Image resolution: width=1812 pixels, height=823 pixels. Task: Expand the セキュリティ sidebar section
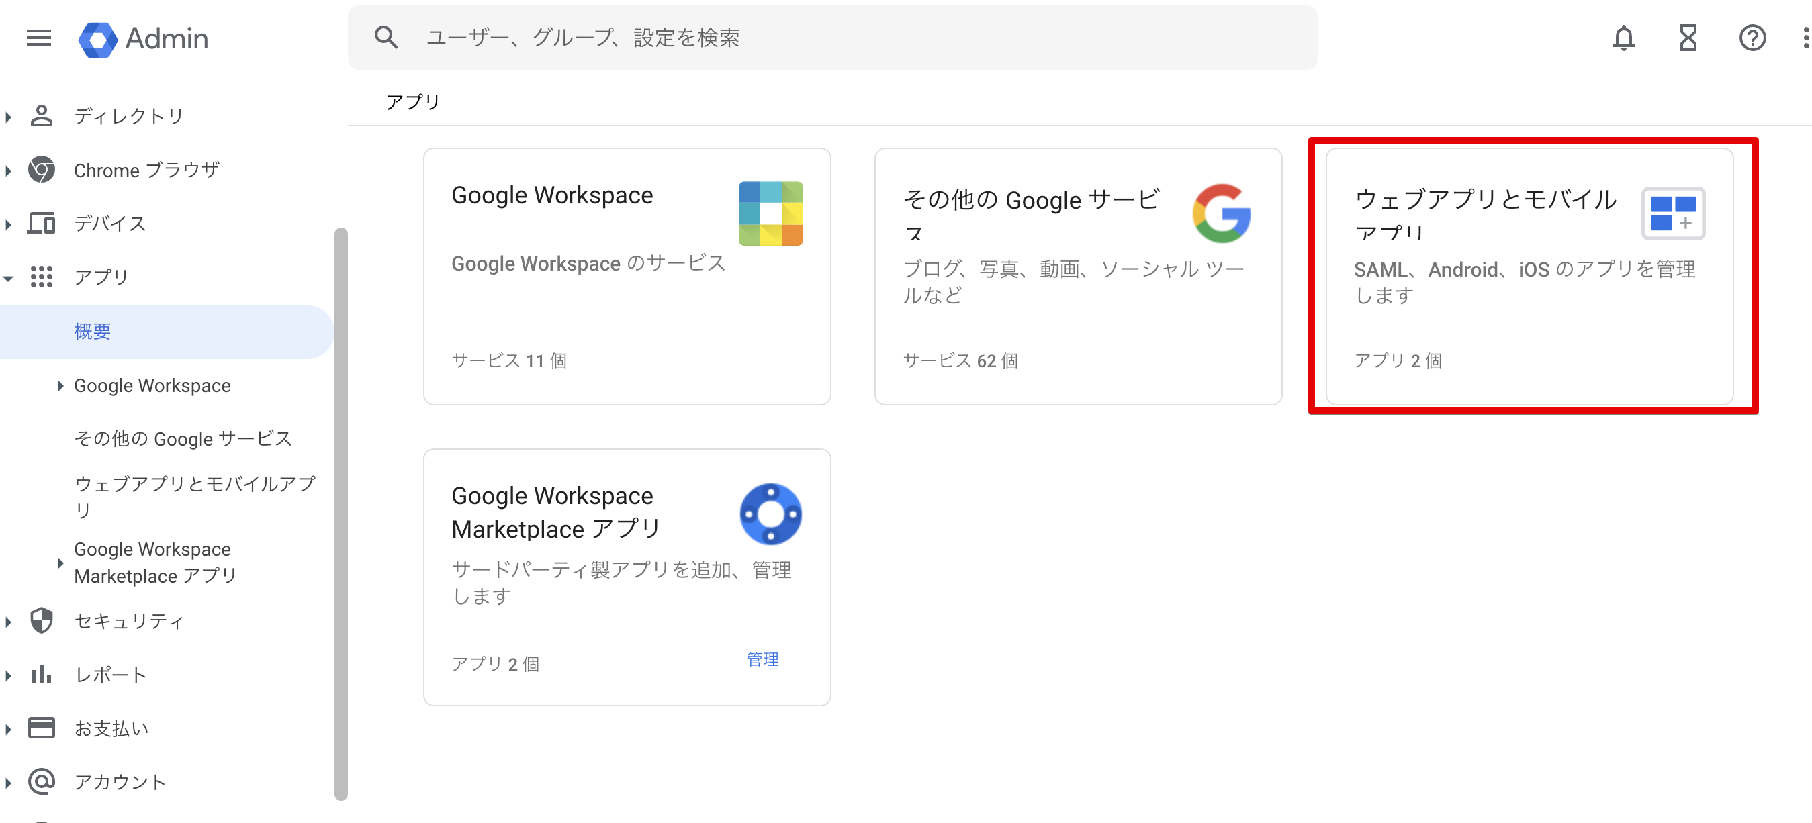click(9, 622)
